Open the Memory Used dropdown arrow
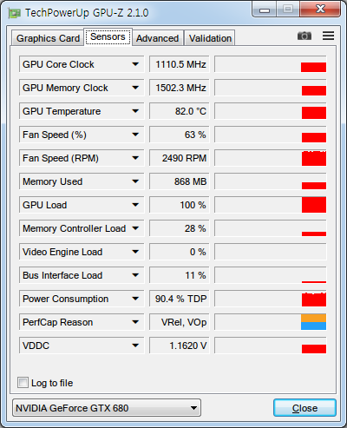The height and width of the screenshot is (428, 347). 135,181
